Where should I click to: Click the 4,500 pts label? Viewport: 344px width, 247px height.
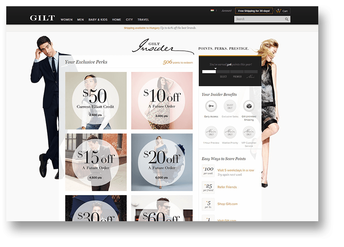click(96, 177)
